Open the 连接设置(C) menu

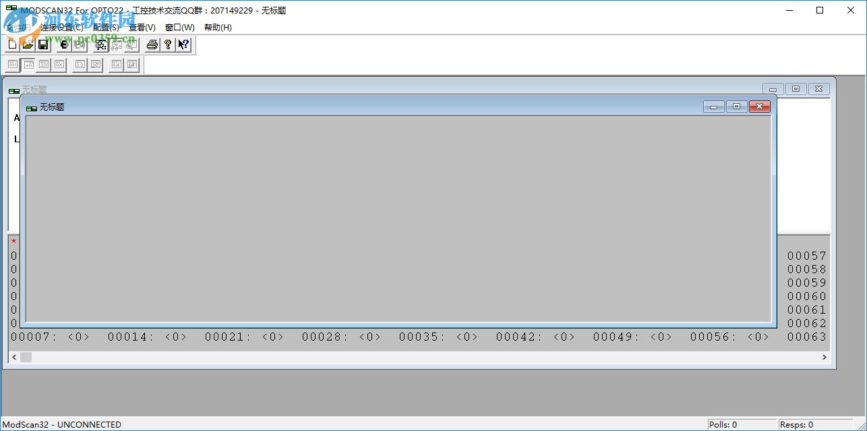tap(62, 28)
